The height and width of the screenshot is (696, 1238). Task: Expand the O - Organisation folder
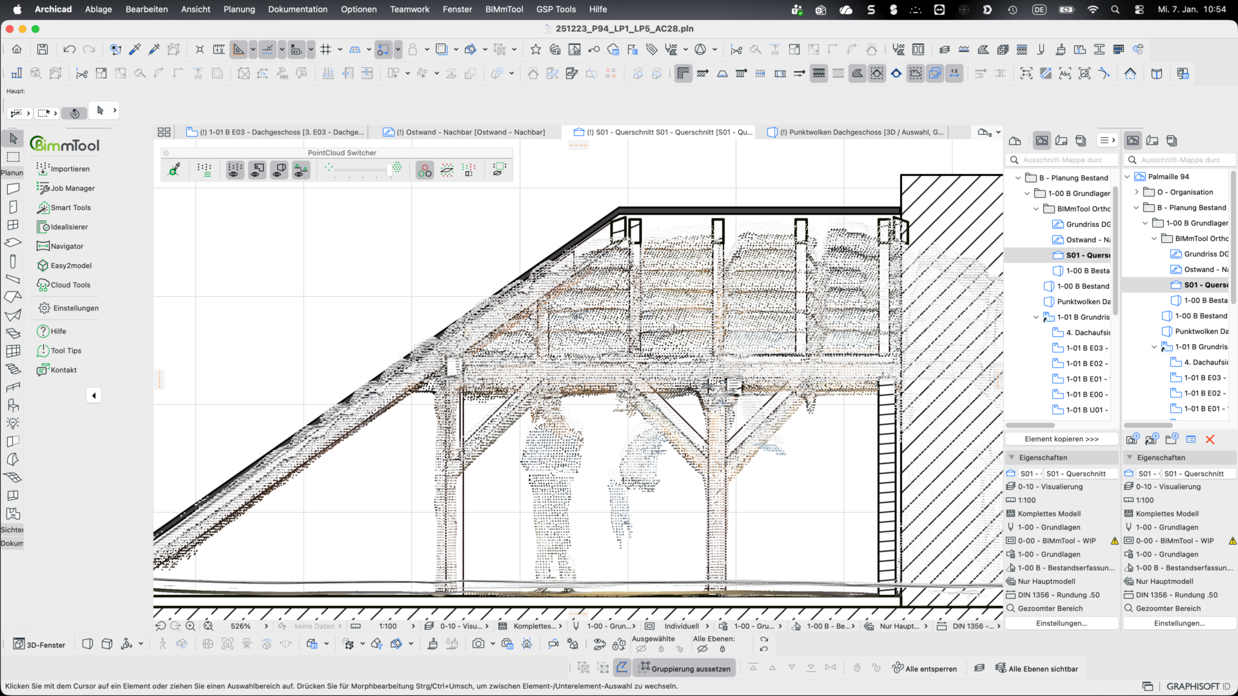tap(1137, 192)
